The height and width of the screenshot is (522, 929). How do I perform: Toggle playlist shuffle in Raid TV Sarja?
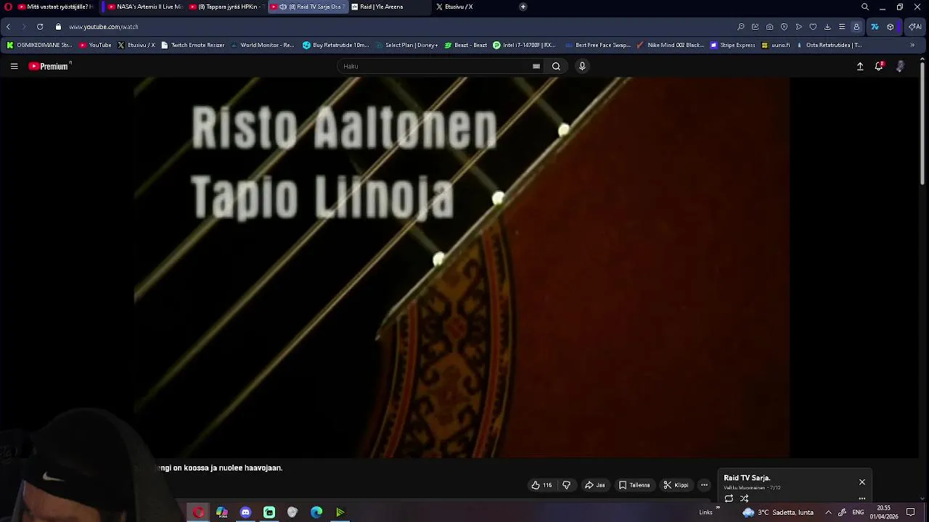coord(744,498)
